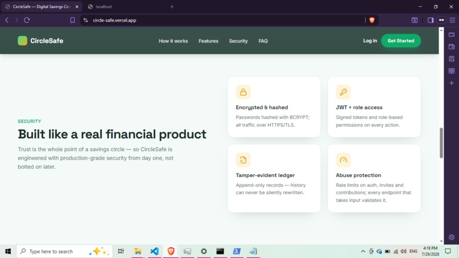Open the Brave Shields lion icon
Image resolution: width=459 pixels, height=258 pixels.
click(372, 20)
